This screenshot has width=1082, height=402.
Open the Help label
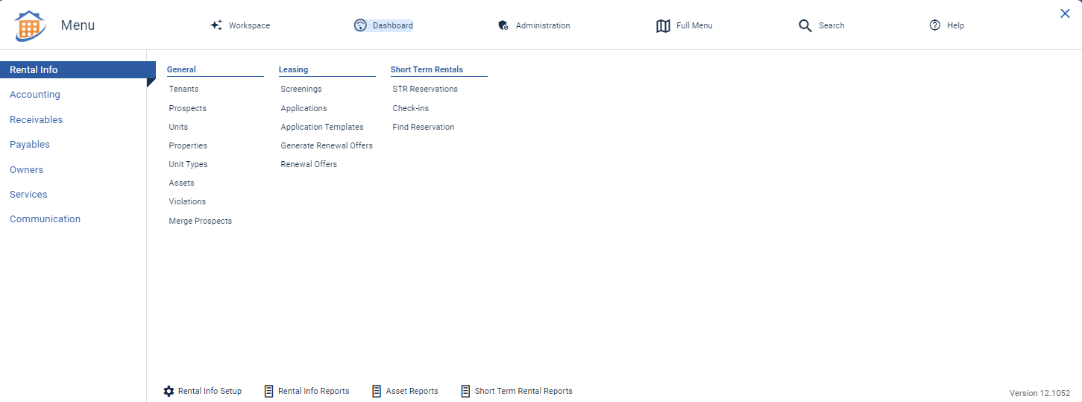tap(955, 25)
